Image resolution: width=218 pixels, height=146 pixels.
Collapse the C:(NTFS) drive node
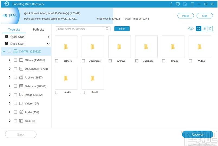[x=4, y=51]
